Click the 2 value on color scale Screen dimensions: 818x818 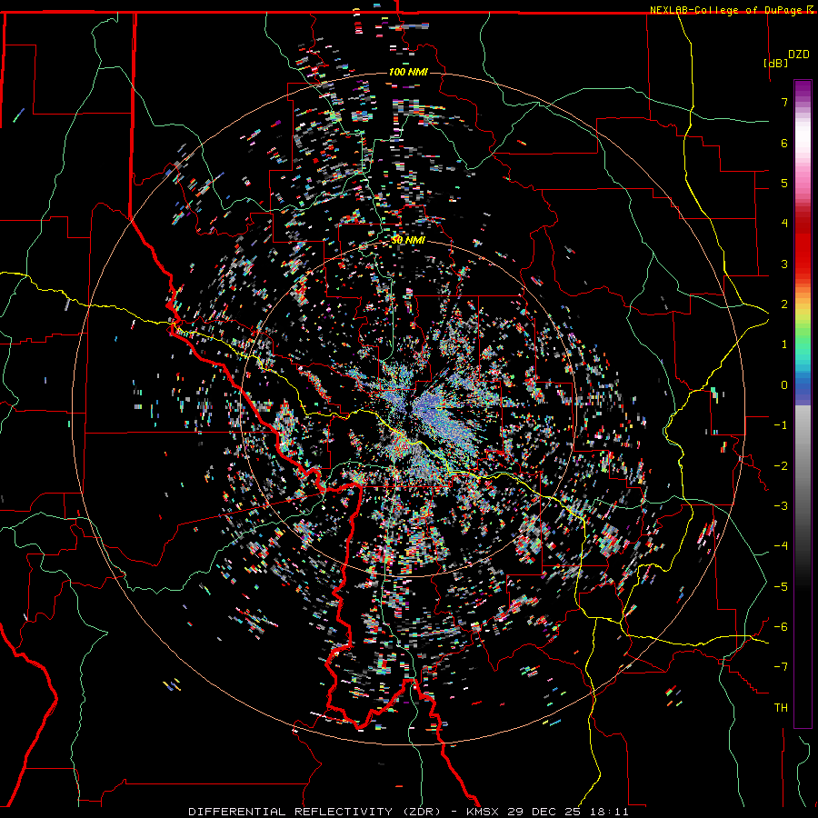pyautogui.click(x=784, y=304)
